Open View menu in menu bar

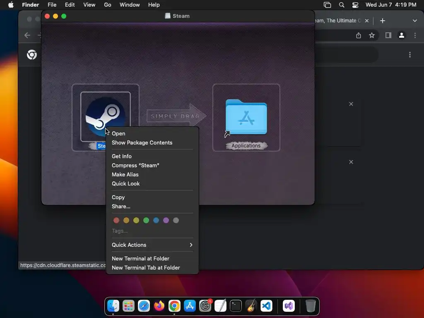click(89, 5)
